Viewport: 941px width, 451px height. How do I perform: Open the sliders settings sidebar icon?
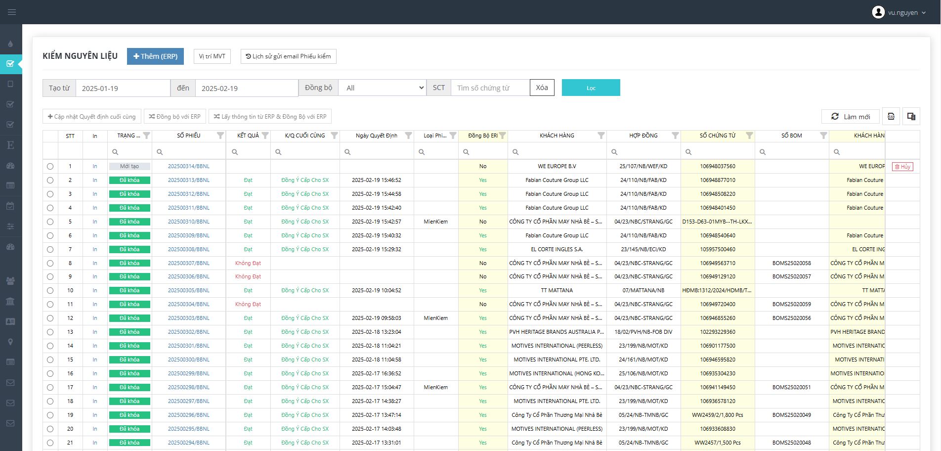point(10,226)
